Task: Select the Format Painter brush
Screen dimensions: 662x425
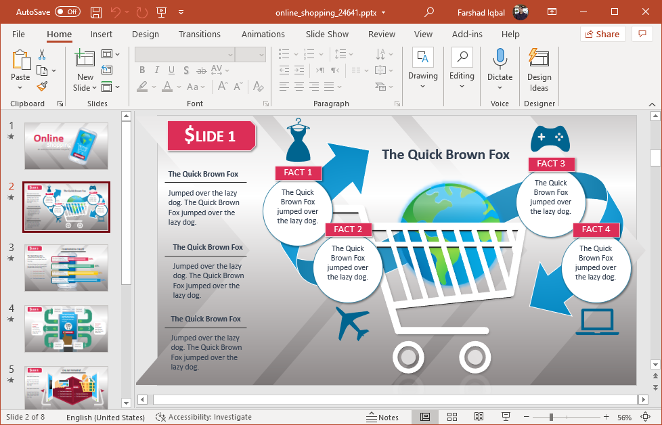Action: pos(42,86)
